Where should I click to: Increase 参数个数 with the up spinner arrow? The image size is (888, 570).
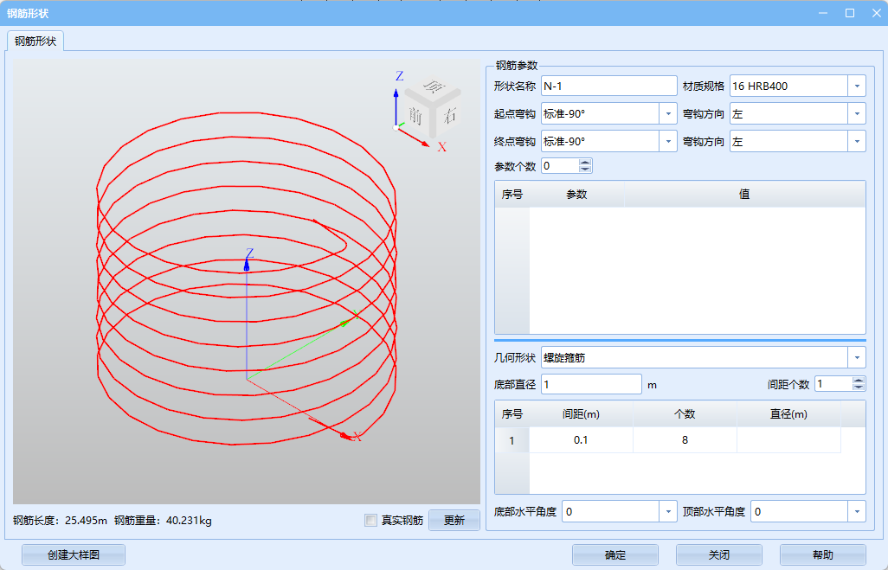click(x=585, y=162)
